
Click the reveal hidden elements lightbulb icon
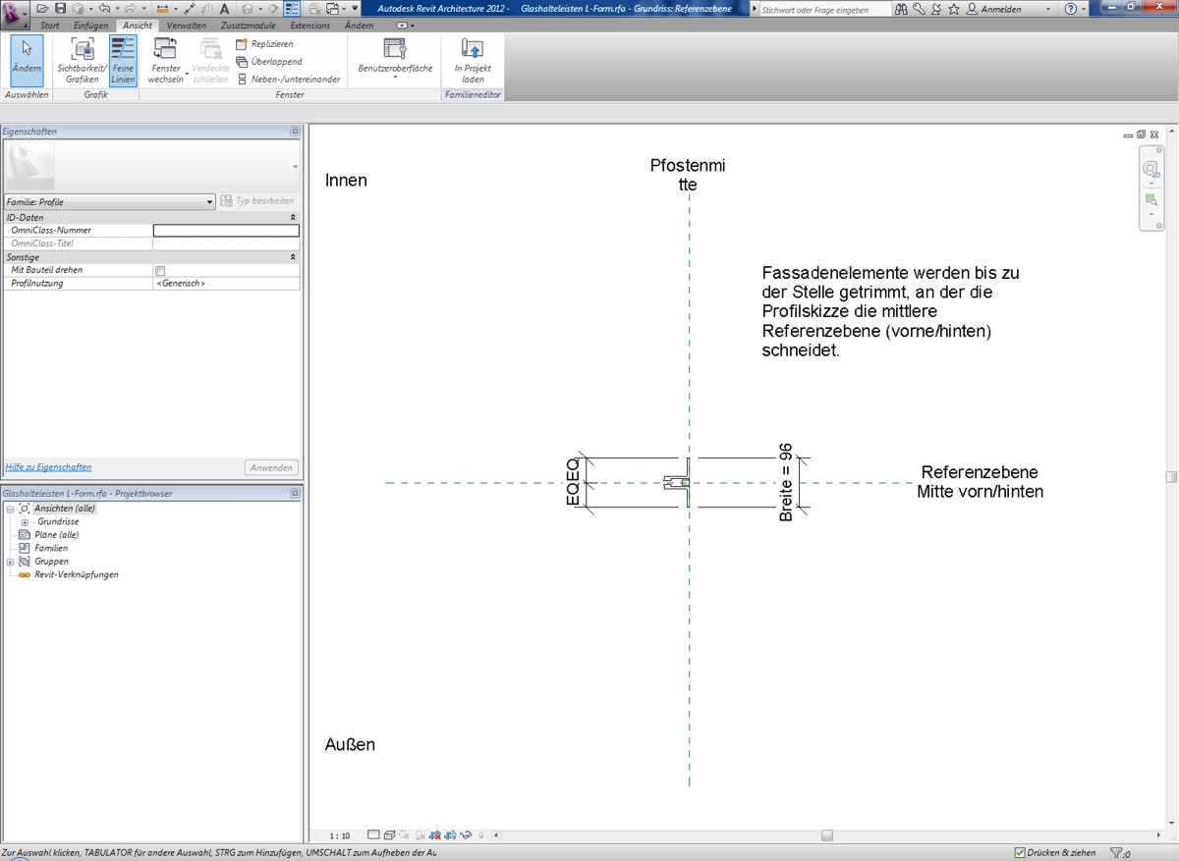481,835
